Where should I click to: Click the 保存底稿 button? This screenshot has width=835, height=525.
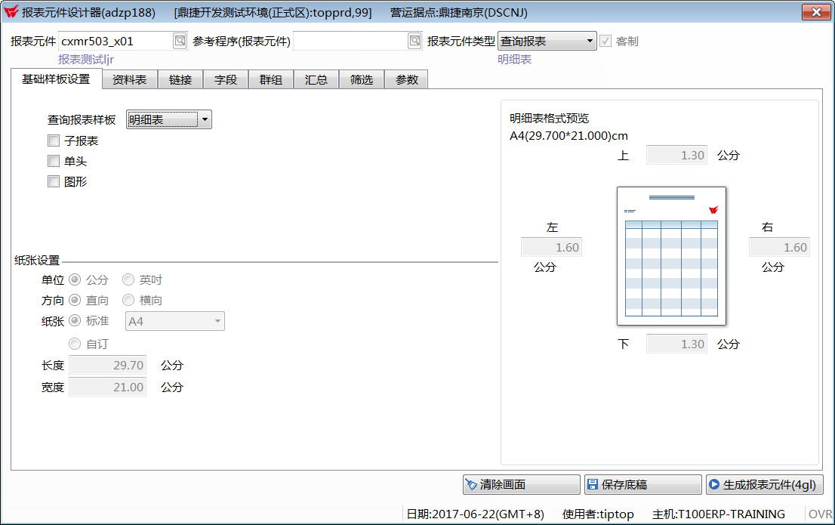tap(642, 484)
